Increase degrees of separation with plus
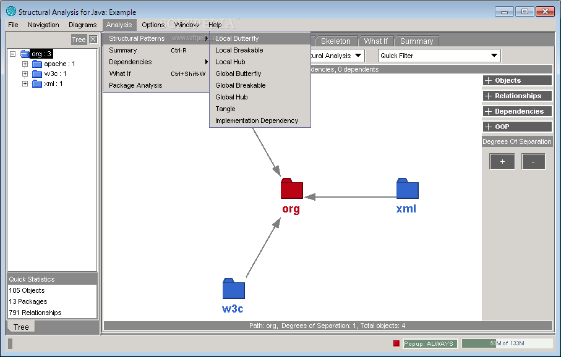Screen dimensions: 561x357 (x=502, y=162)
